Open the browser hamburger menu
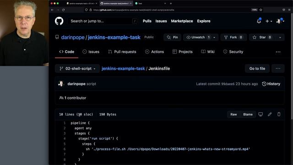293x165 pixels. (x=289, y=10)
